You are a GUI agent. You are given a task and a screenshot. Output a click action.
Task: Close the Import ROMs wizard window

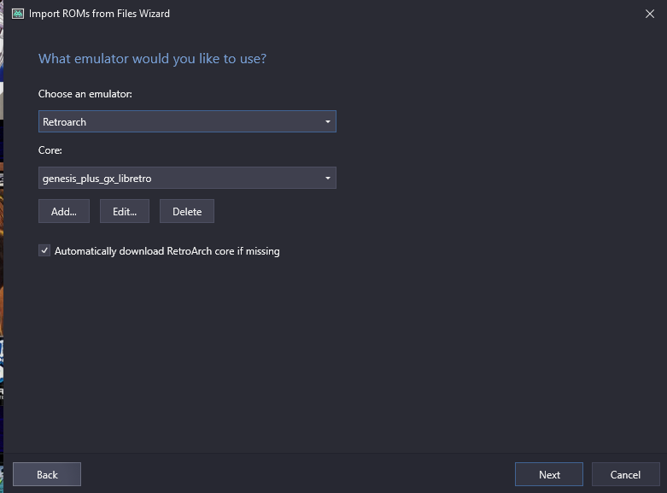[x=650, y=14]
